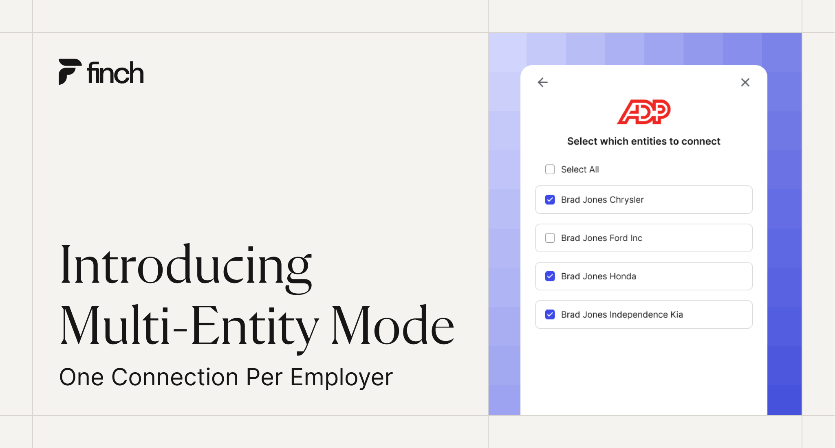This screenshot has width=835, height=448.
Task: Uncheck Brad Jones Honda checkbox
Action: click(550, 276)
